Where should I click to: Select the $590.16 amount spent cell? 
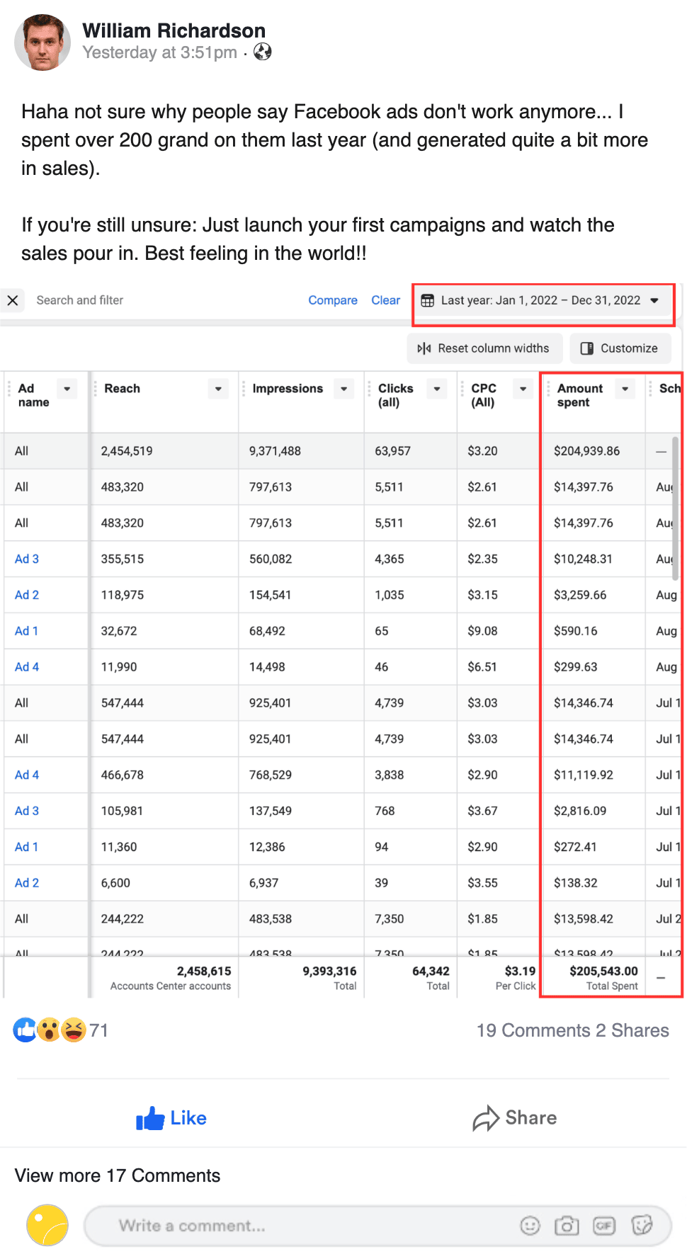pyautogui.click(x=576, y=631)
